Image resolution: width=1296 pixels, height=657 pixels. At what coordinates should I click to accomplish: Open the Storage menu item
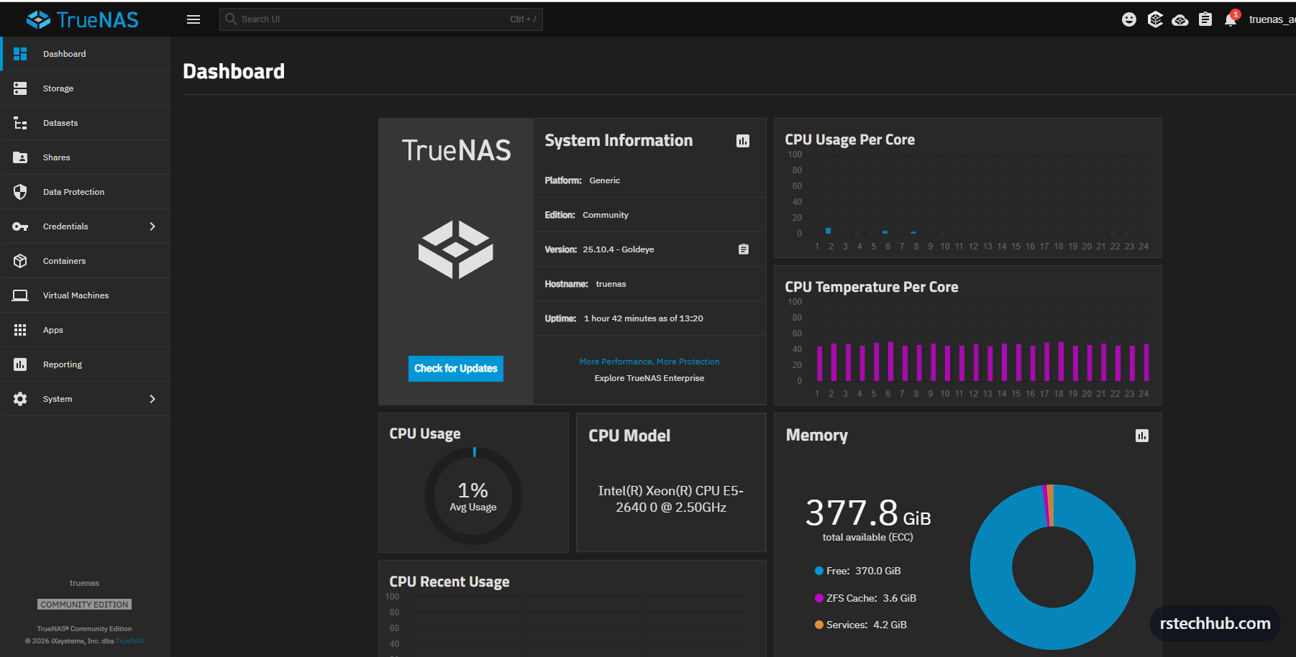click(86, 88)
